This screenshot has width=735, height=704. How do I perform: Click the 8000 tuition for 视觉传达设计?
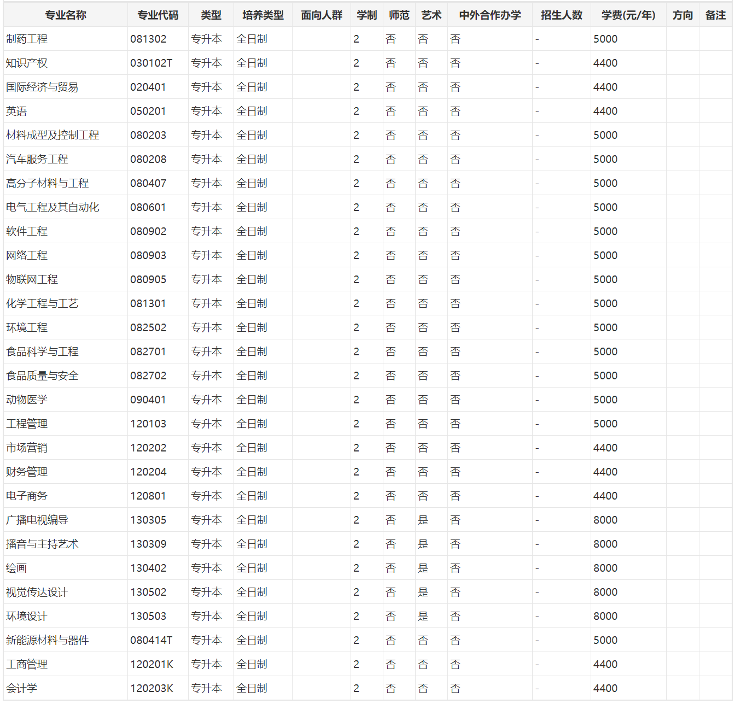tap(605, 592)
